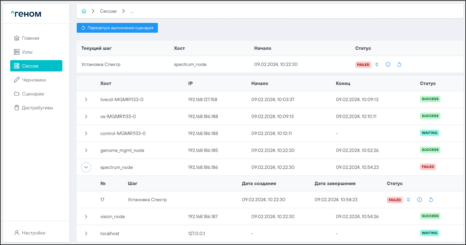466x245 pixels.
Task: Click restart icon in current step row
Action: coord(399,64)
